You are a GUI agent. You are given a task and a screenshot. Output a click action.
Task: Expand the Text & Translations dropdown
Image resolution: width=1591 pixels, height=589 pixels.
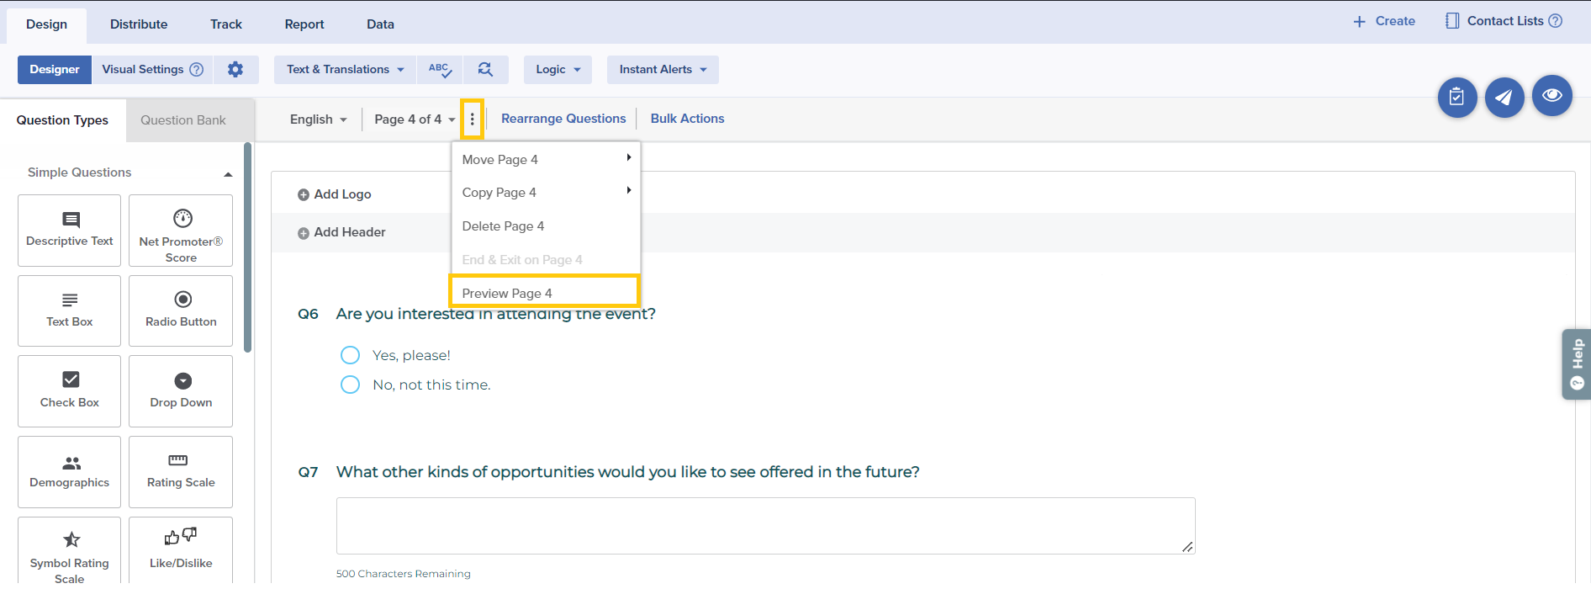345,70
